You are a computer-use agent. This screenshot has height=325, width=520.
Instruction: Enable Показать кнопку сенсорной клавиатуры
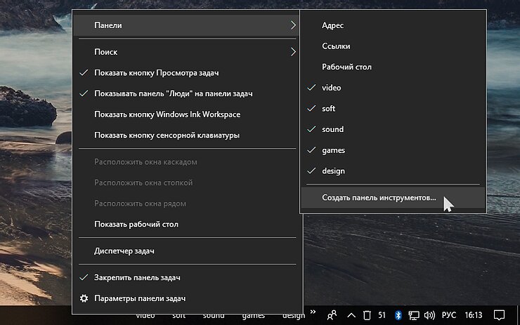[x=187, y=135]
